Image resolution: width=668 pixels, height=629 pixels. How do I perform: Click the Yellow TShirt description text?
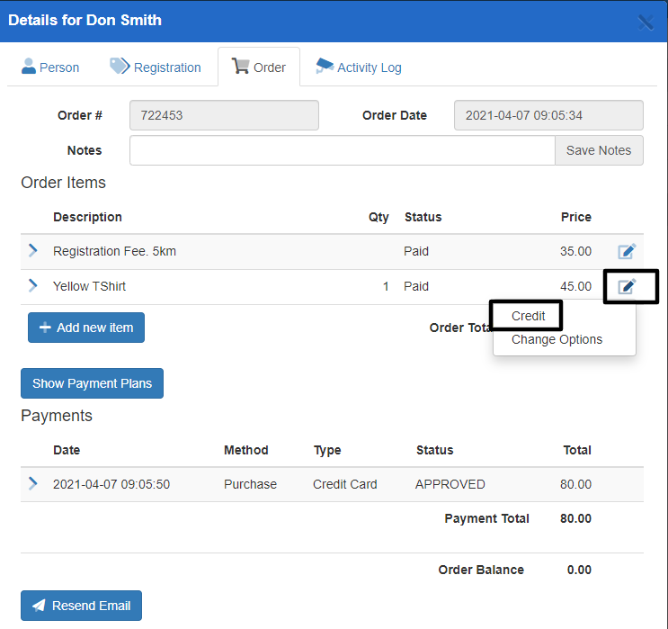[91, 286]
